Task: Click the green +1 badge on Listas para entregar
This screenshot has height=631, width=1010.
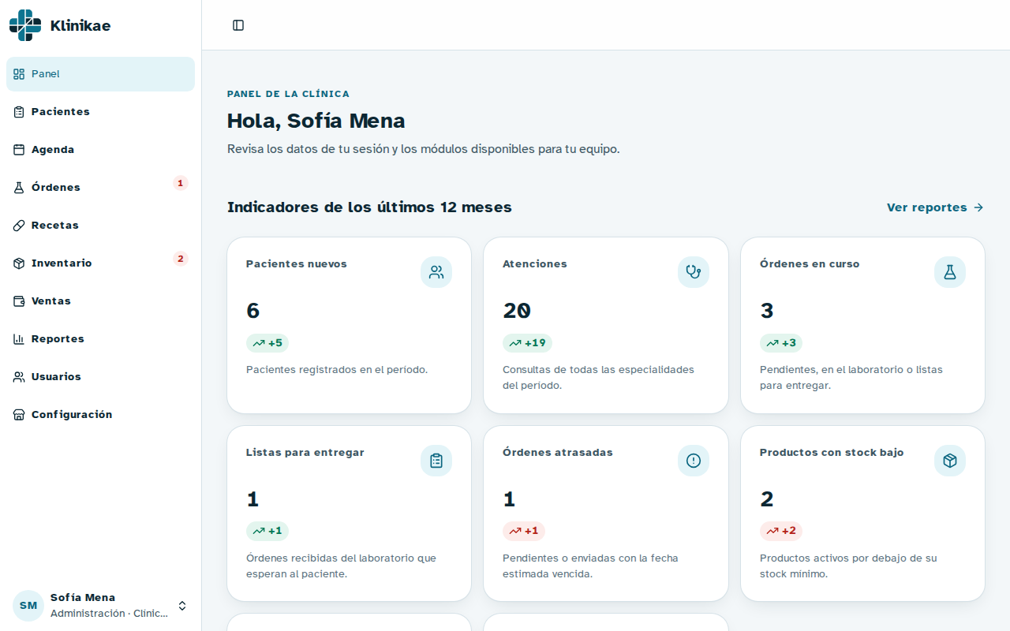Action: 267,531
